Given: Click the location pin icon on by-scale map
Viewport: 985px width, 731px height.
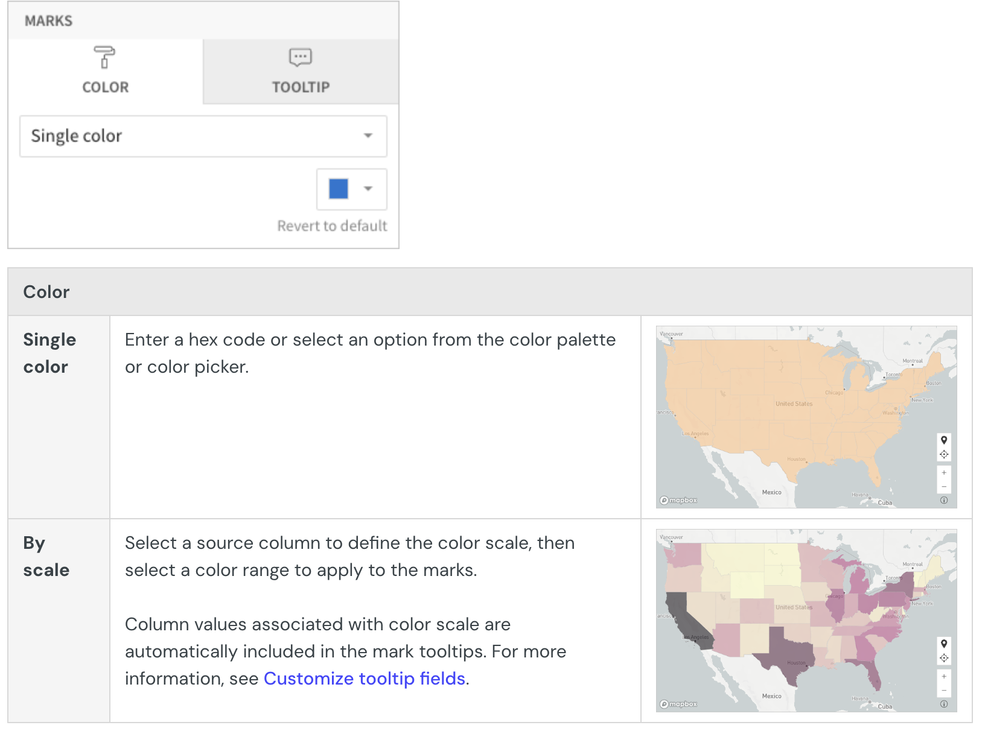Looking at the screenshot, I should click(944, 644).
